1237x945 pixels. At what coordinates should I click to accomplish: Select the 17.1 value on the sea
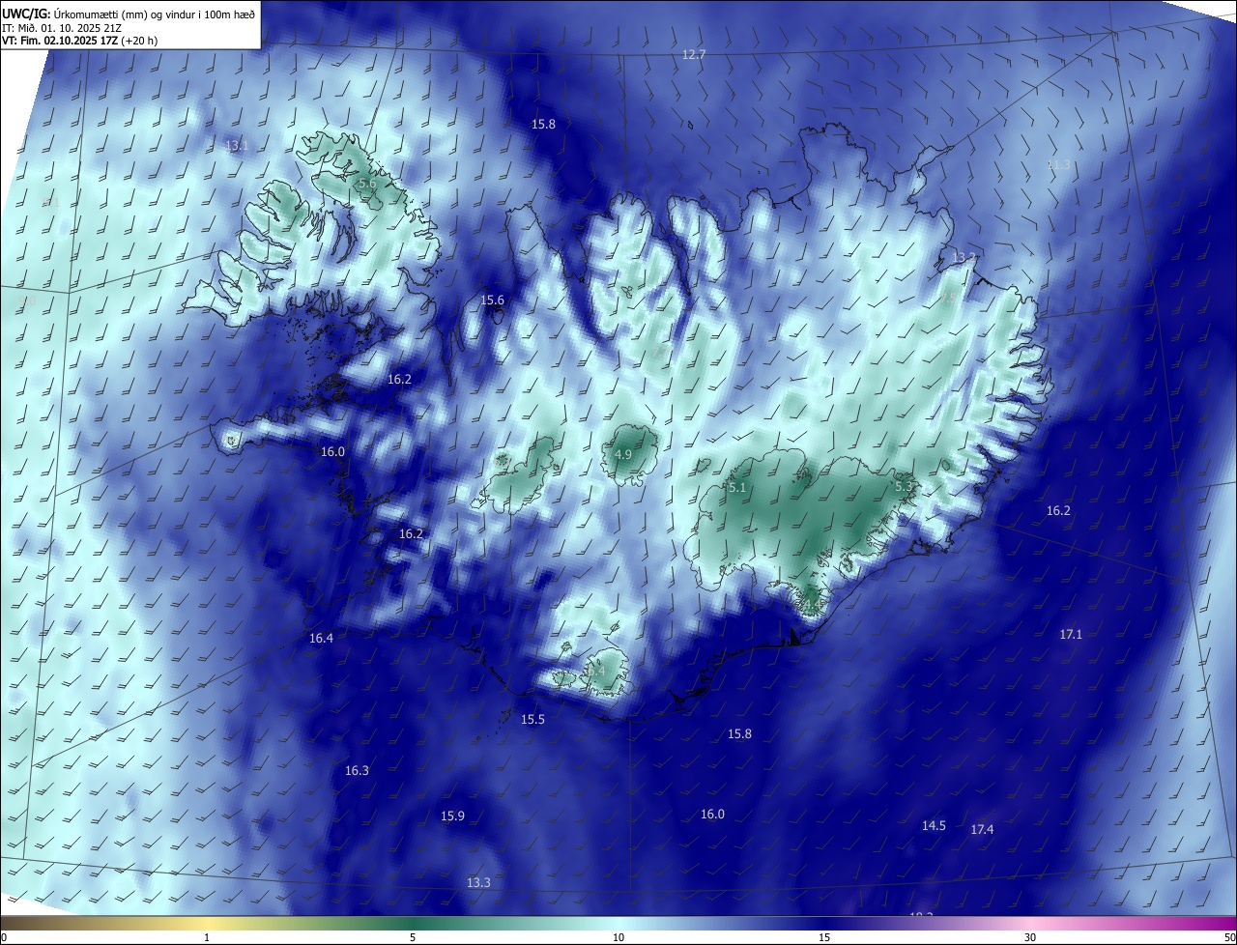[x=1071, y=635]
